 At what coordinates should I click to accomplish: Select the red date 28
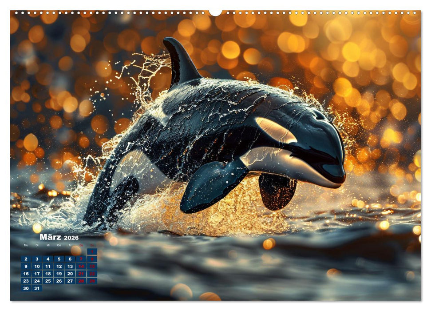(x=81, y=281)
